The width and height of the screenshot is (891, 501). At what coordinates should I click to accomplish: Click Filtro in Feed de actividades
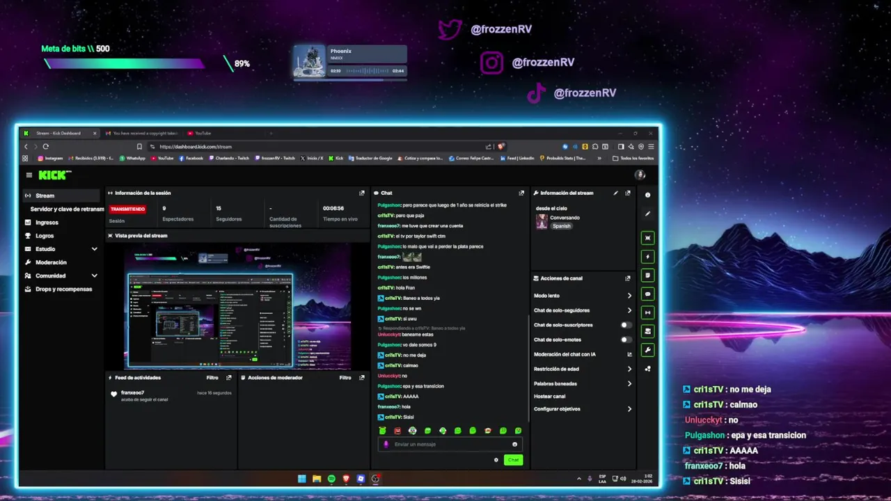pyautogui.click(x=212, y=378)
